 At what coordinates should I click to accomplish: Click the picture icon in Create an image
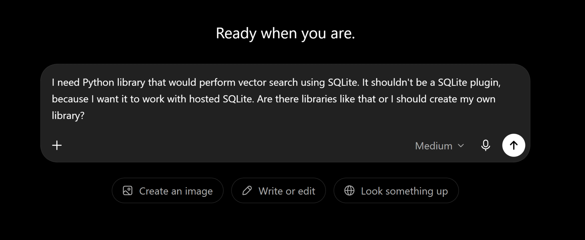point(127,191)
